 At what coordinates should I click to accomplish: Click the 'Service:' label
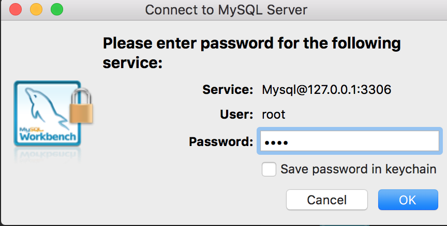(x=228, y=90)
